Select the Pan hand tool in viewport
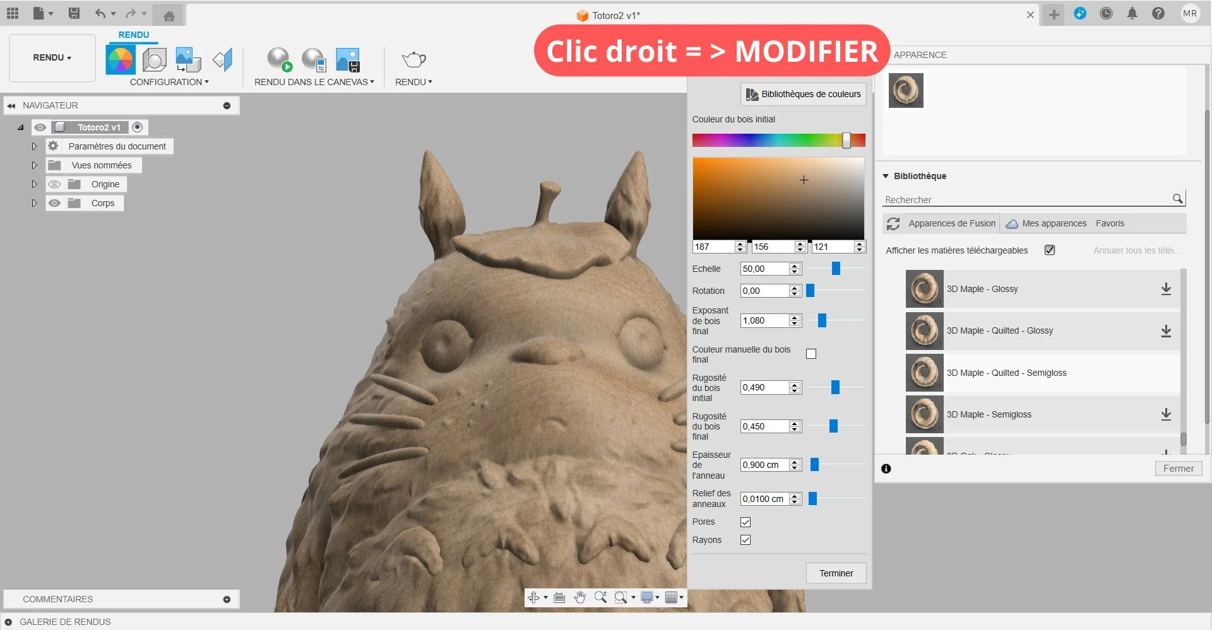 click(x=580, y=597)
